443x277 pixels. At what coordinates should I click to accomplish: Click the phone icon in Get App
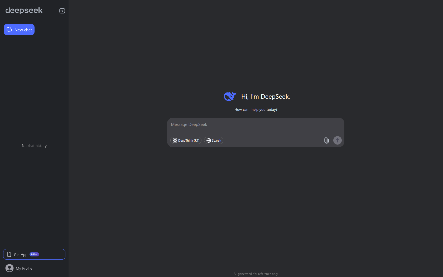coord(9,254)
